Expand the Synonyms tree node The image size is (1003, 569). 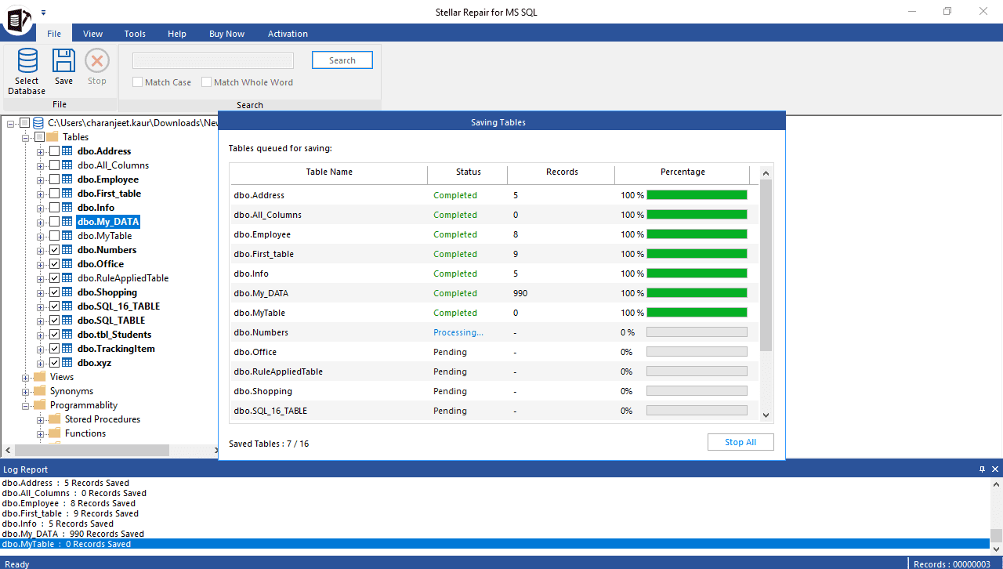[26, 391]
